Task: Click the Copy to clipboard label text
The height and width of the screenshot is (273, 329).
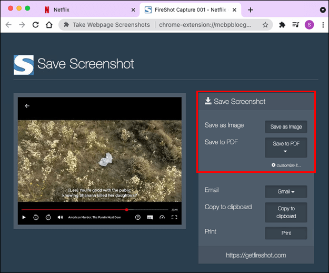Action: 228,207
